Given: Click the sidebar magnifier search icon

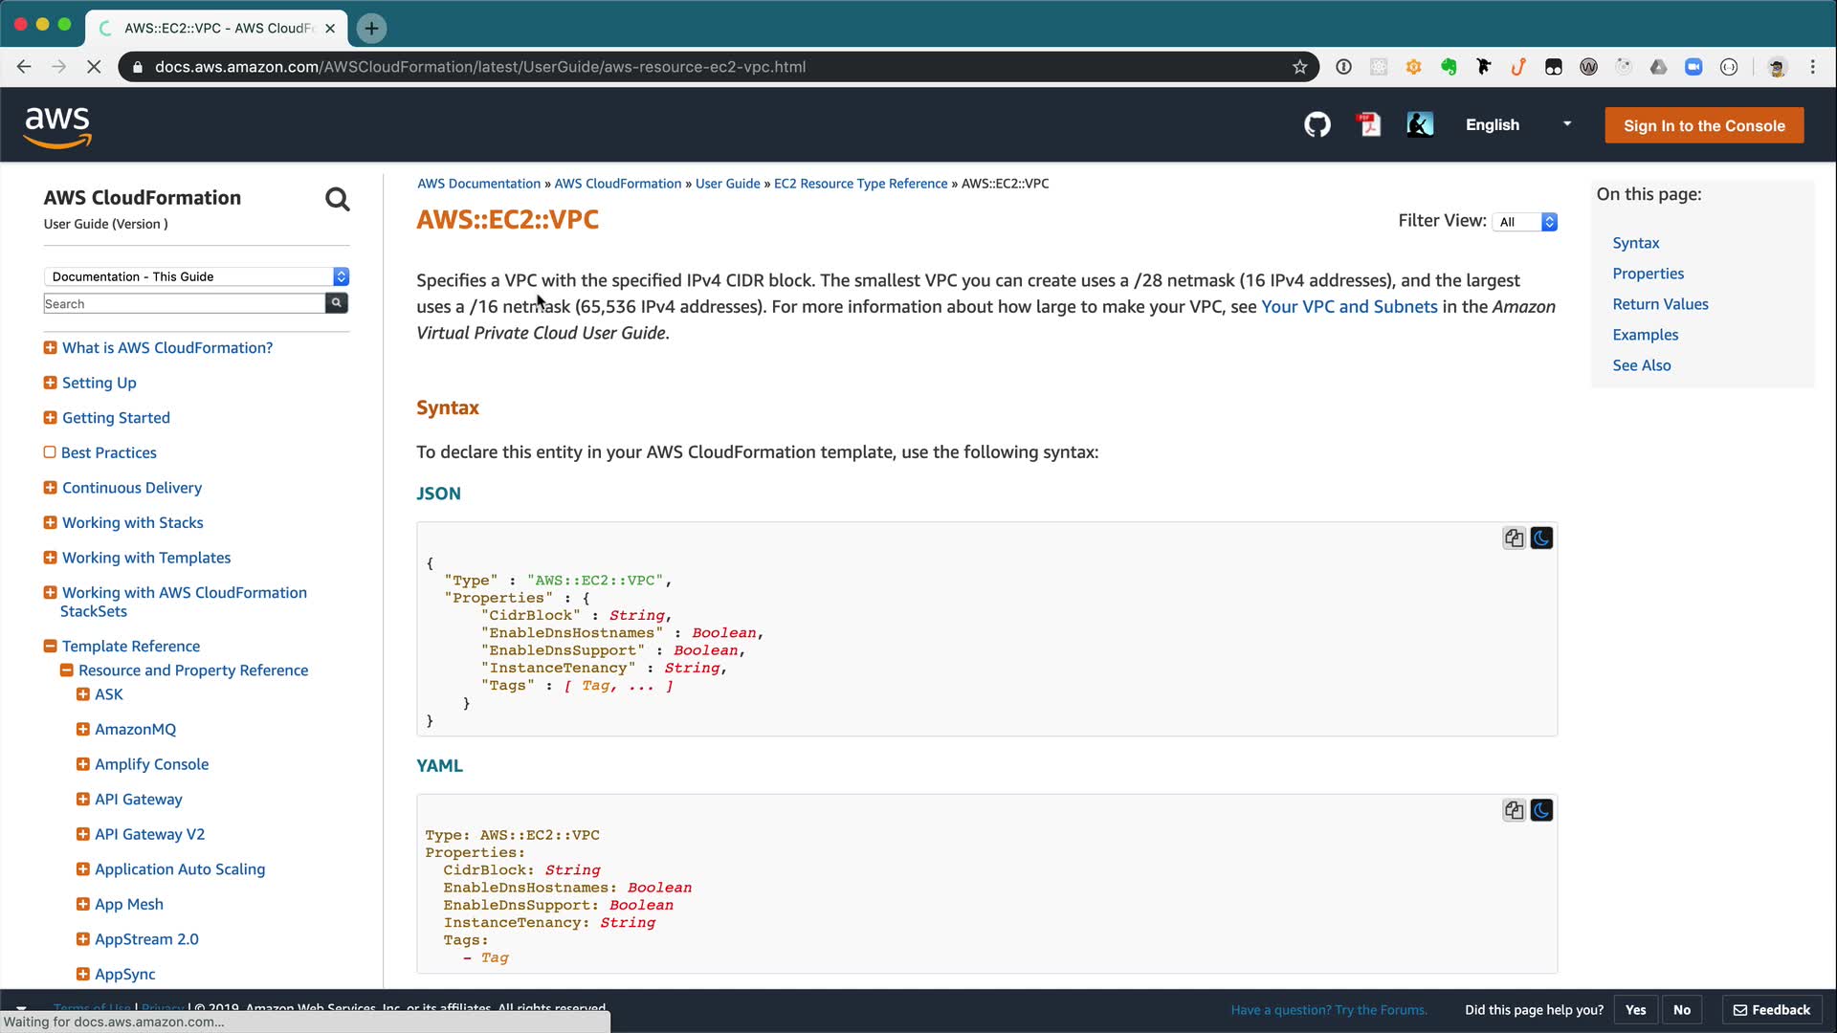Looking at the screenshot, I should coord(337,199).
